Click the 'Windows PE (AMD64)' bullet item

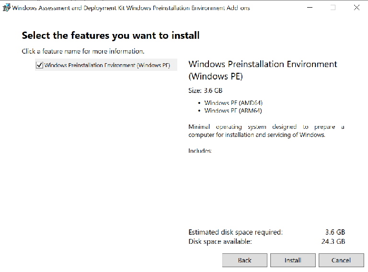(x=233, y=102)
